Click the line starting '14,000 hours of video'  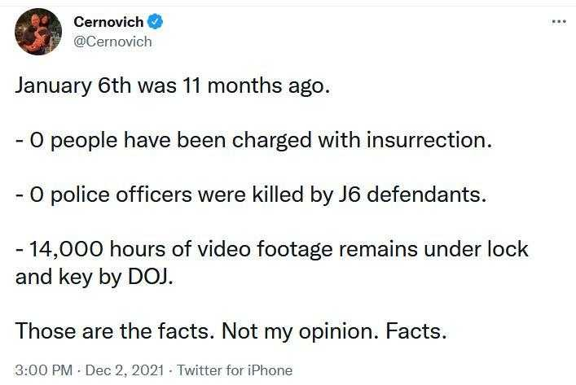coord(272,250)
